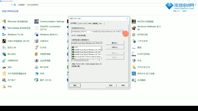The image size is (198, 111).
Task: Click interface parameter assignment input field
Action: [x=87, y=43]
